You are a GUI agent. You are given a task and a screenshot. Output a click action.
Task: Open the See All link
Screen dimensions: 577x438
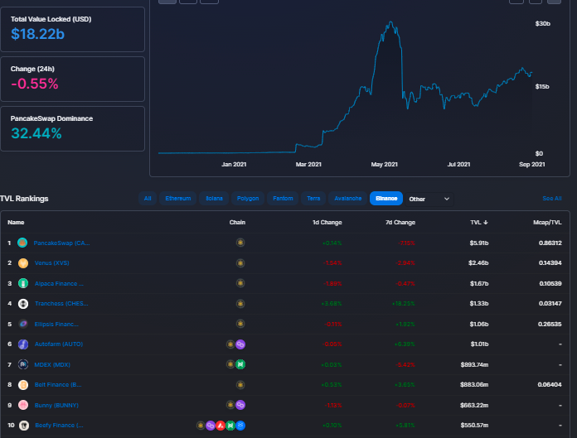551,199
